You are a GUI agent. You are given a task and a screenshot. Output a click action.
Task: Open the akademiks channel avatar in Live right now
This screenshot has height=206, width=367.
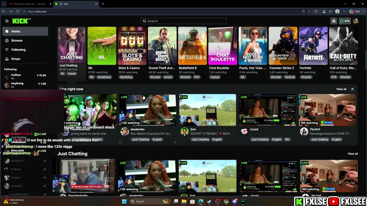(125, 131)
